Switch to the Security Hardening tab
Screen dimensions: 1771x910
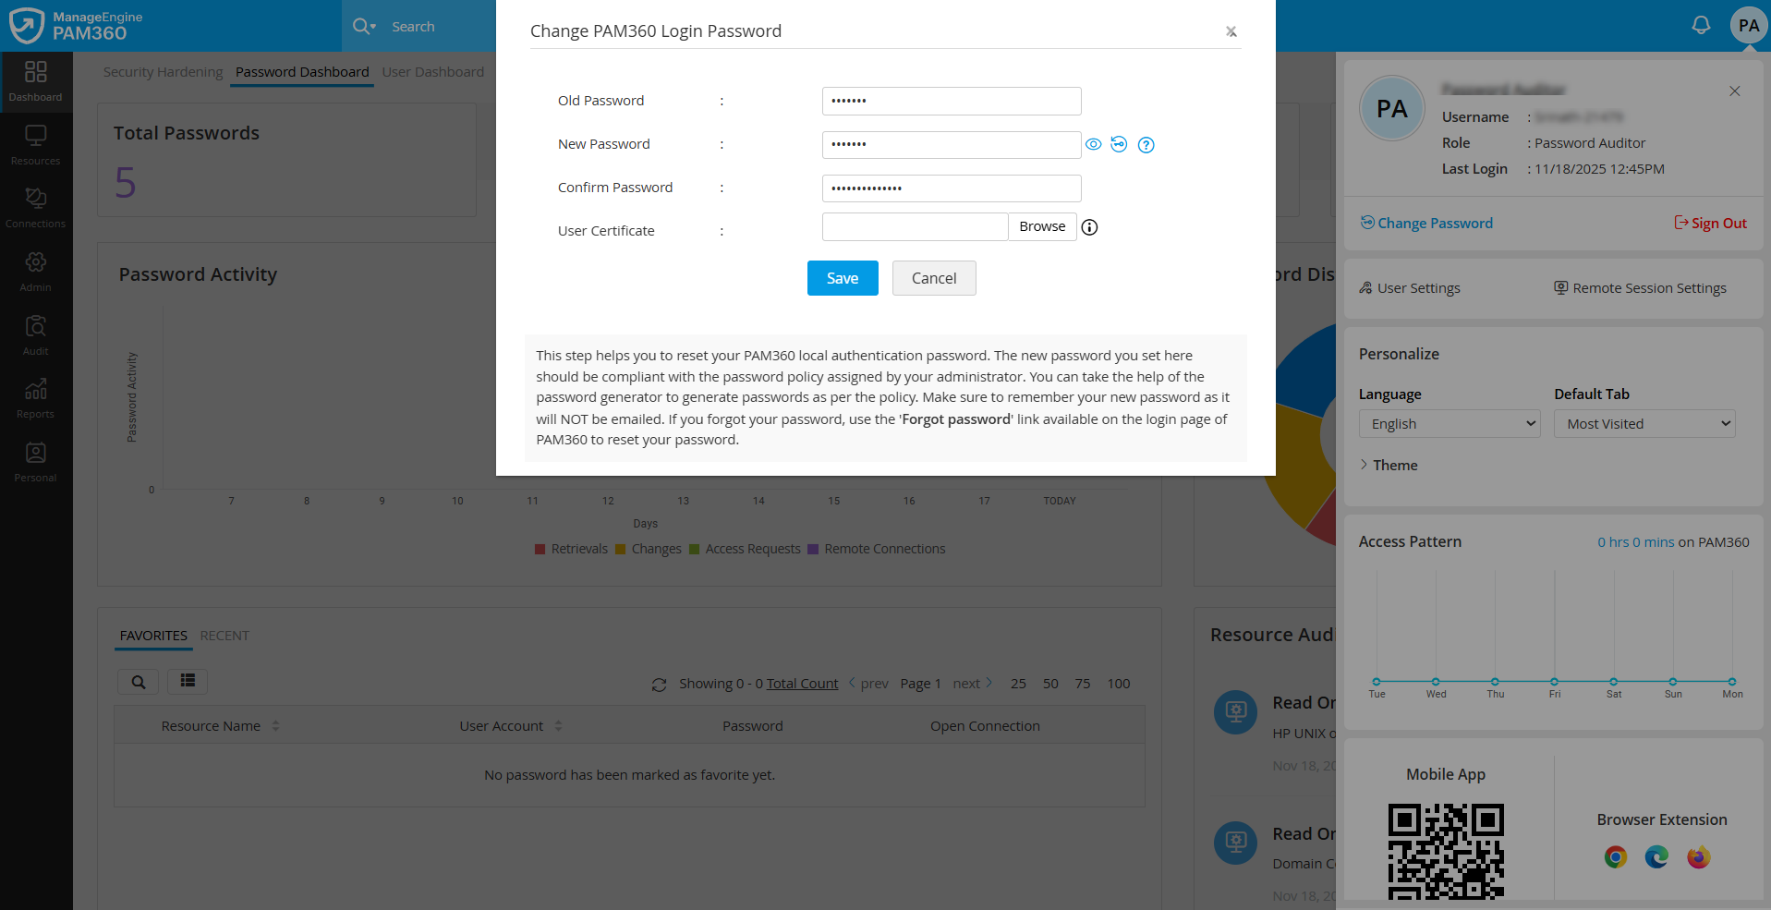tap(163, 72)
